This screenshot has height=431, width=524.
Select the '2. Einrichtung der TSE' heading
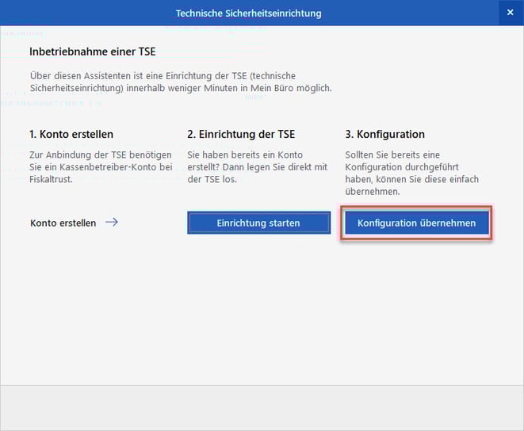tap(240, 135)
